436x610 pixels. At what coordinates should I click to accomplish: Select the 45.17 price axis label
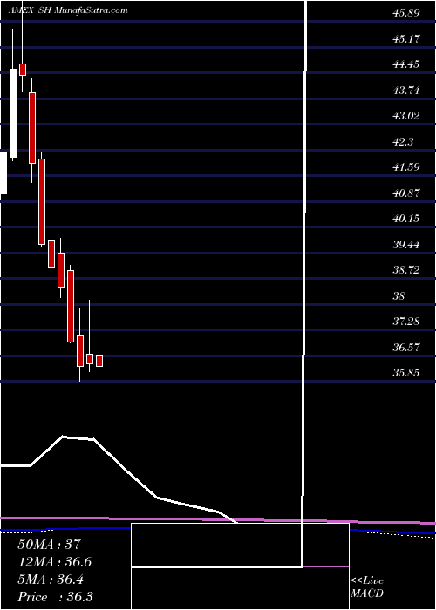click(406, 39)
